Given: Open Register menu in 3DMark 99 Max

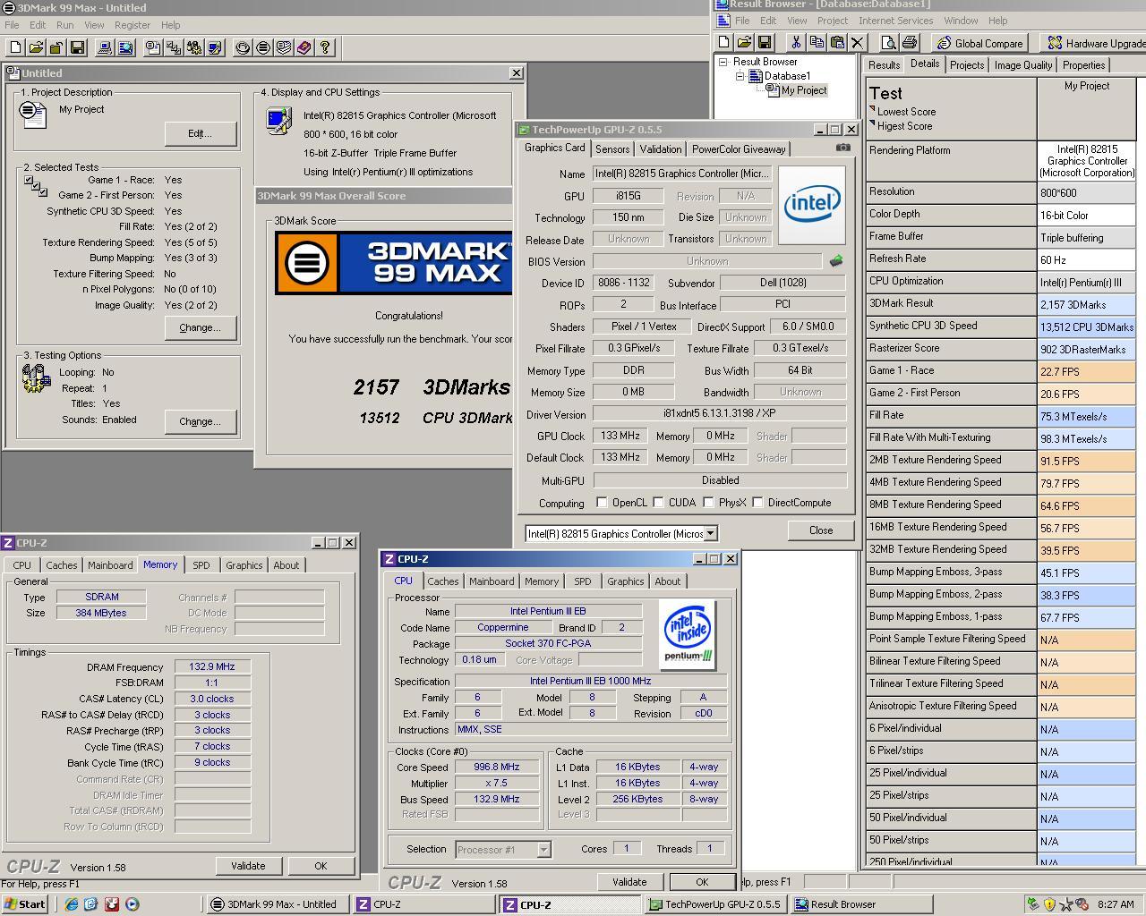Looking at the screenshot, I should (x=132, y=25).
